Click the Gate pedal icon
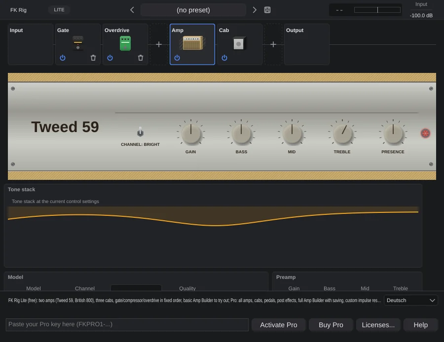Screen dimensions: 444x342 click(78, 43)
